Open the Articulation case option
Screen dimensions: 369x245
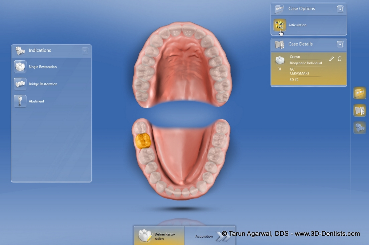click(x=280, y=25)
